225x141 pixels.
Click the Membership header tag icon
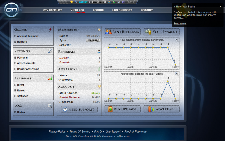[99, 29]
